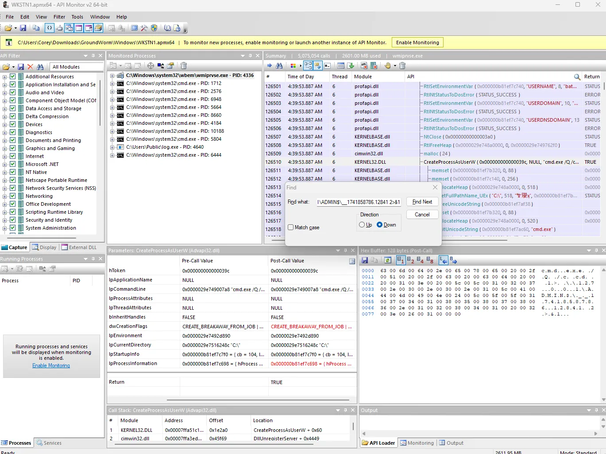
Task: Click the Enable Monitoring button in yellow bar
Action: [x=417, y=42]
